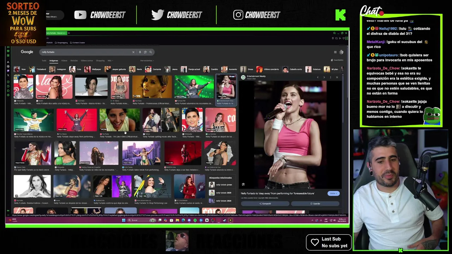
Task: Filter images by Jeans chip
Action: 171,69
